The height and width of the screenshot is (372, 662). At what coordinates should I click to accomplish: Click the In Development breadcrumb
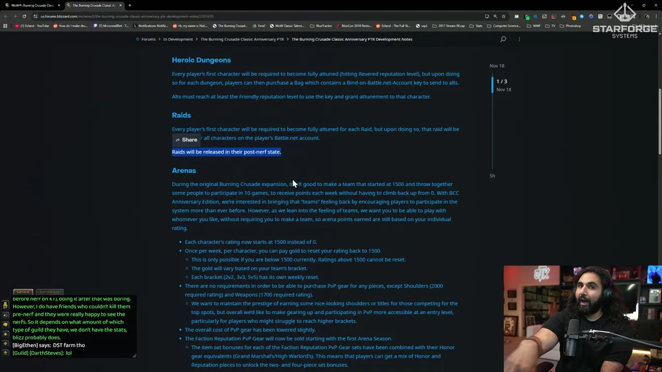pyautogui.click(x=178, y=39)
